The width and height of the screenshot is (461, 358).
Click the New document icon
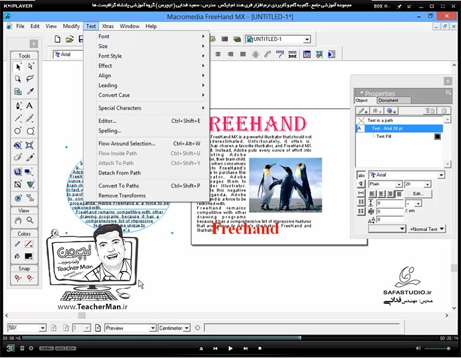coord(58,39)
